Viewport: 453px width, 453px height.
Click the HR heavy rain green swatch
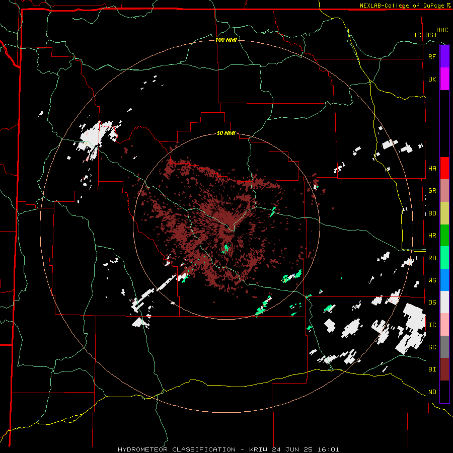tap(444, 236)
